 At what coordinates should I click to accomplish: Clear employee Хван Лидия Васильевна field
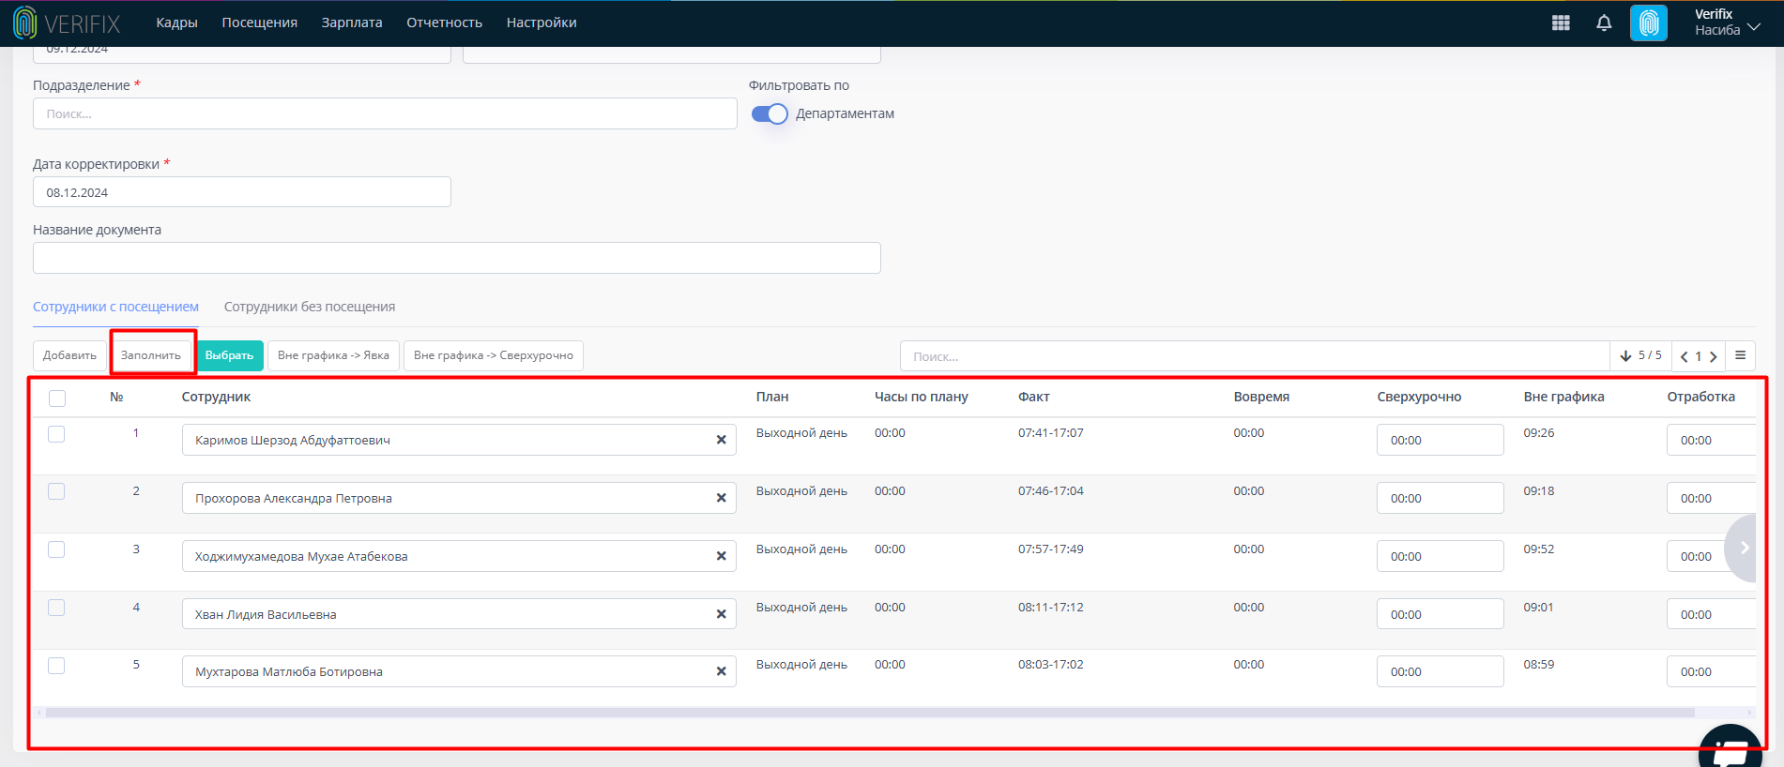pyautogui.click(x=721, y=614)
